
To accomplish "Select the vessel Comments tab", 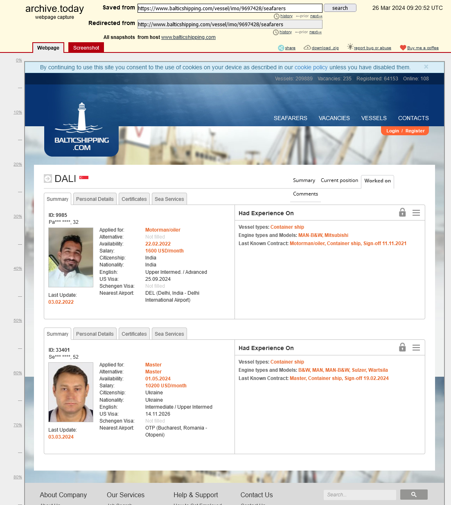I will (x=306, y=194).
